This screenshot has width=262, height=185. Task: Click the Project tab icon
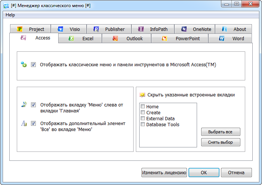19,29
